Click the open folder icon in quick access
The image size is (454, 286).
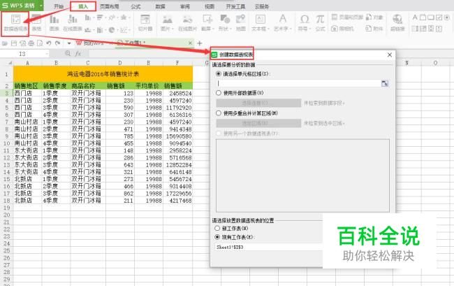[5, 43]
